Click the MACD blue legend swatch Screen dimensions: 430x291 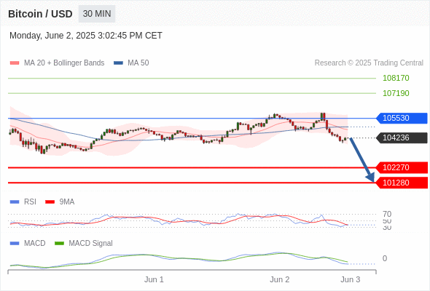coord(15,244)
